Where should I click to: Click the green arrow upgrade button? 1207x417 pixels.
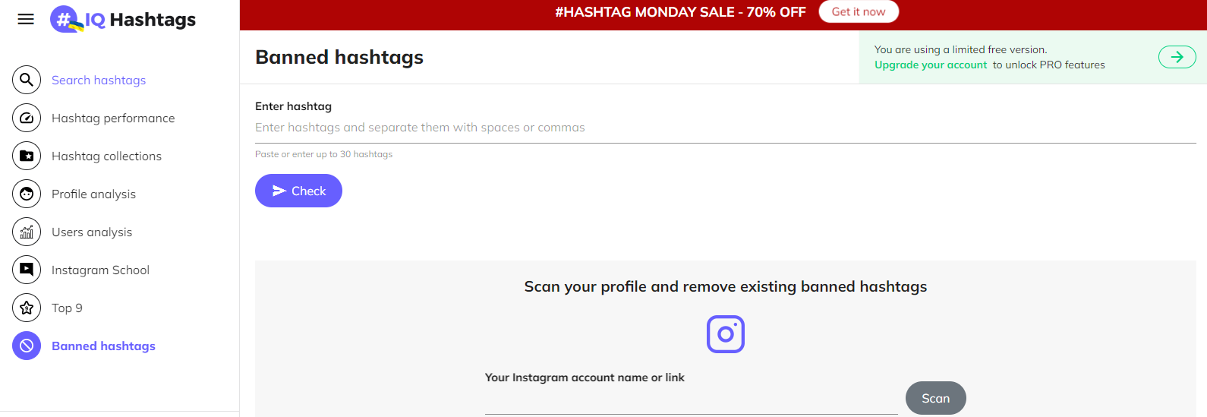pos(1177,57)
